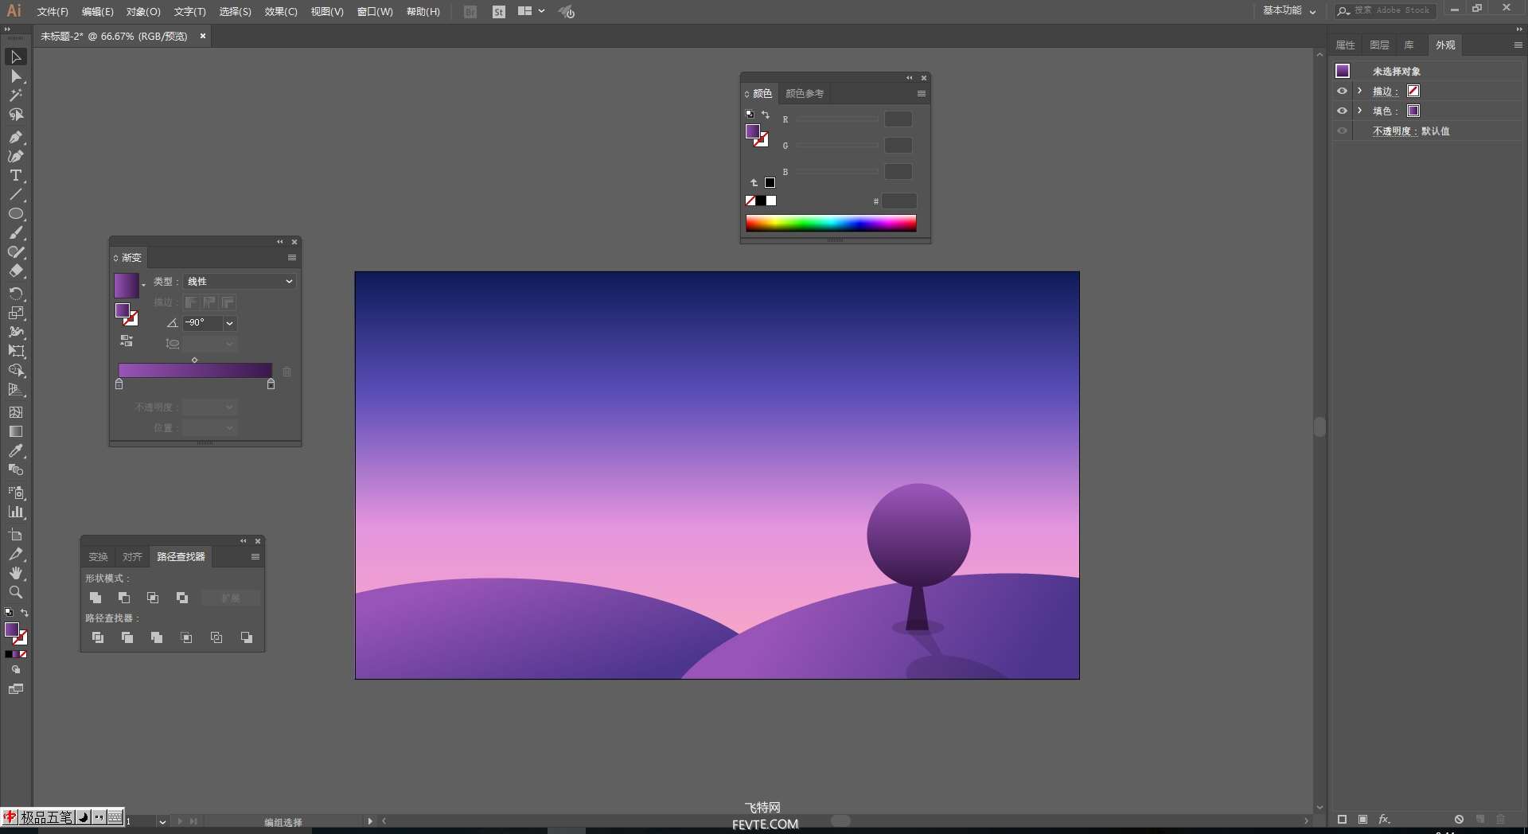This screenshot has width=1528, height=834.
Task: Switch to the 颜色参考 tab
Action: pos(805,94)
